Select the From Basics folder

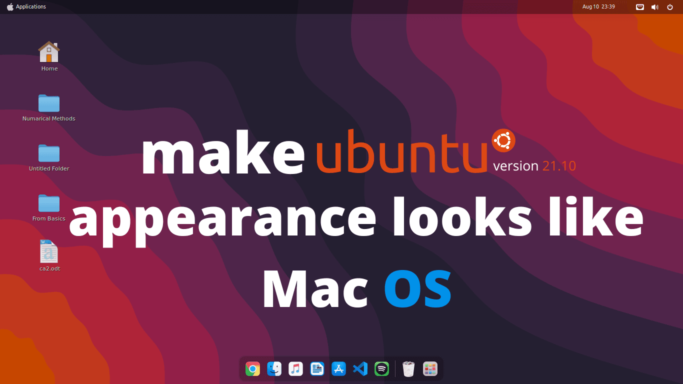pos(49,203)
